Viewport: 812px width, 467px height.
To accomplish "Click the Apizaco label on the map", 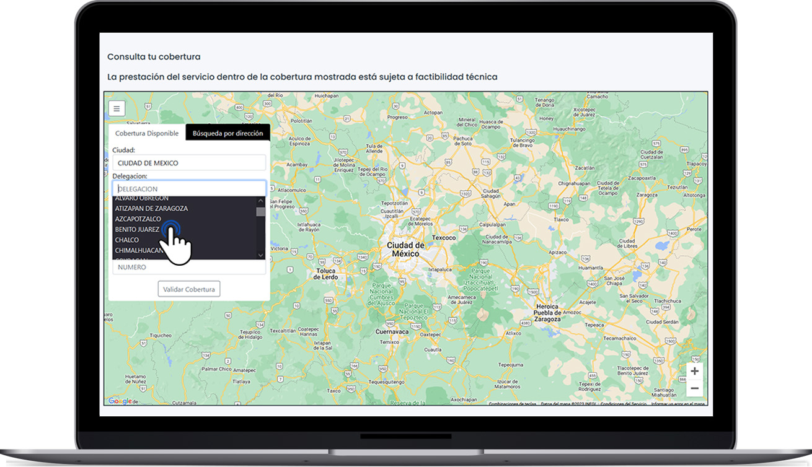I will 558,253.
